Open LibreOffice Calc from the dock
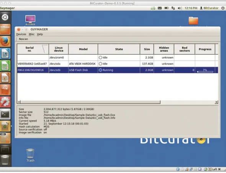Screen dimensions: 226x173 click(x=5, y=66)
